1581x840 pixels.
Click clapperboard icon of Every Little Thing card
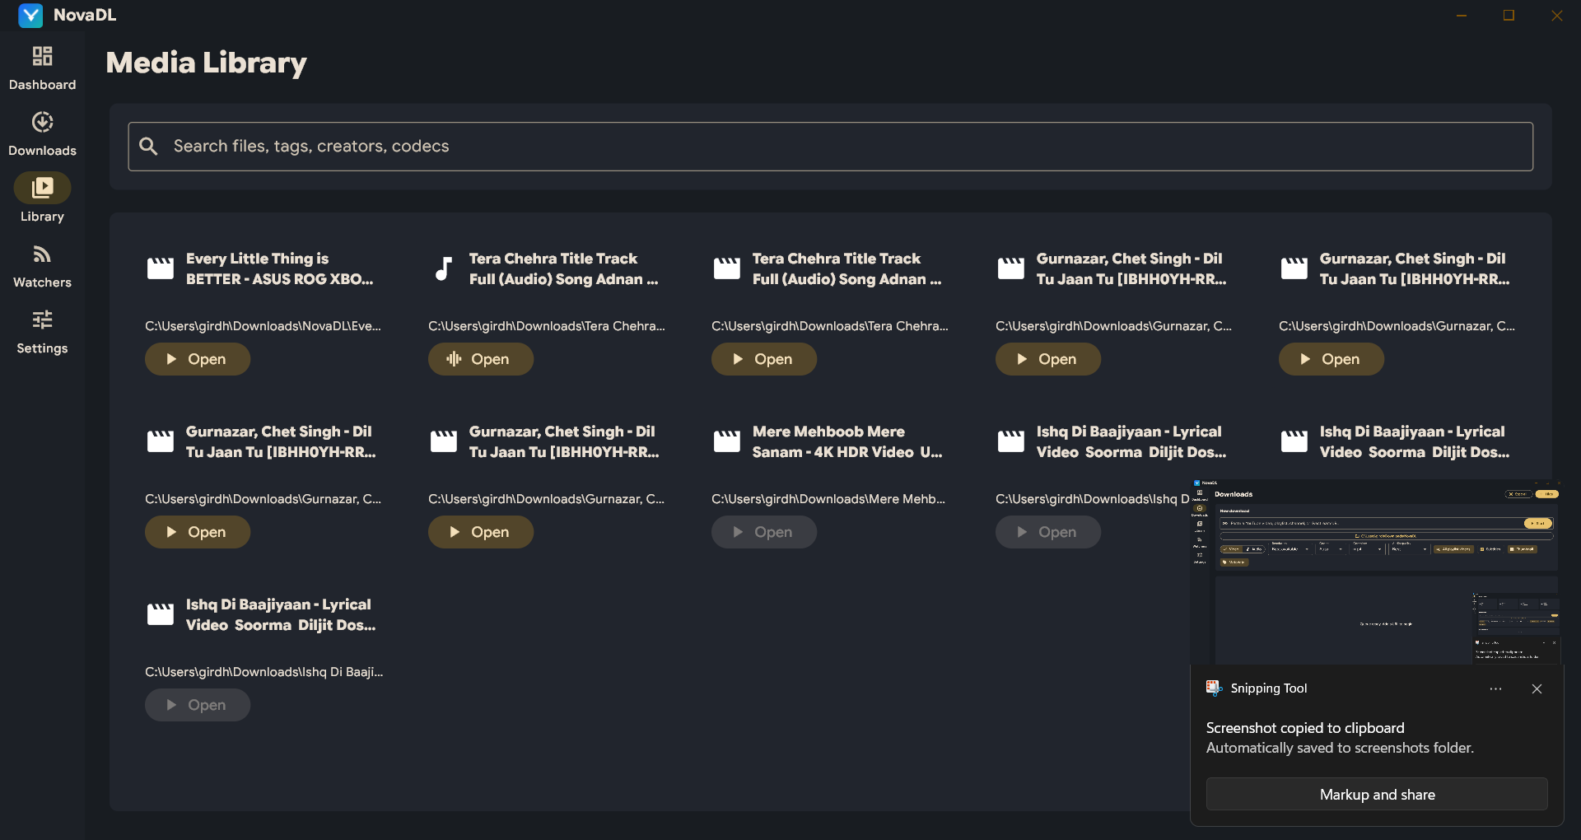click(160, 268)
